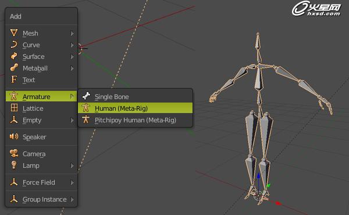Screen dimensions: 349x215
Task: Click the Human (Meta-Rig) figure icon
Action: coord(86,108)
